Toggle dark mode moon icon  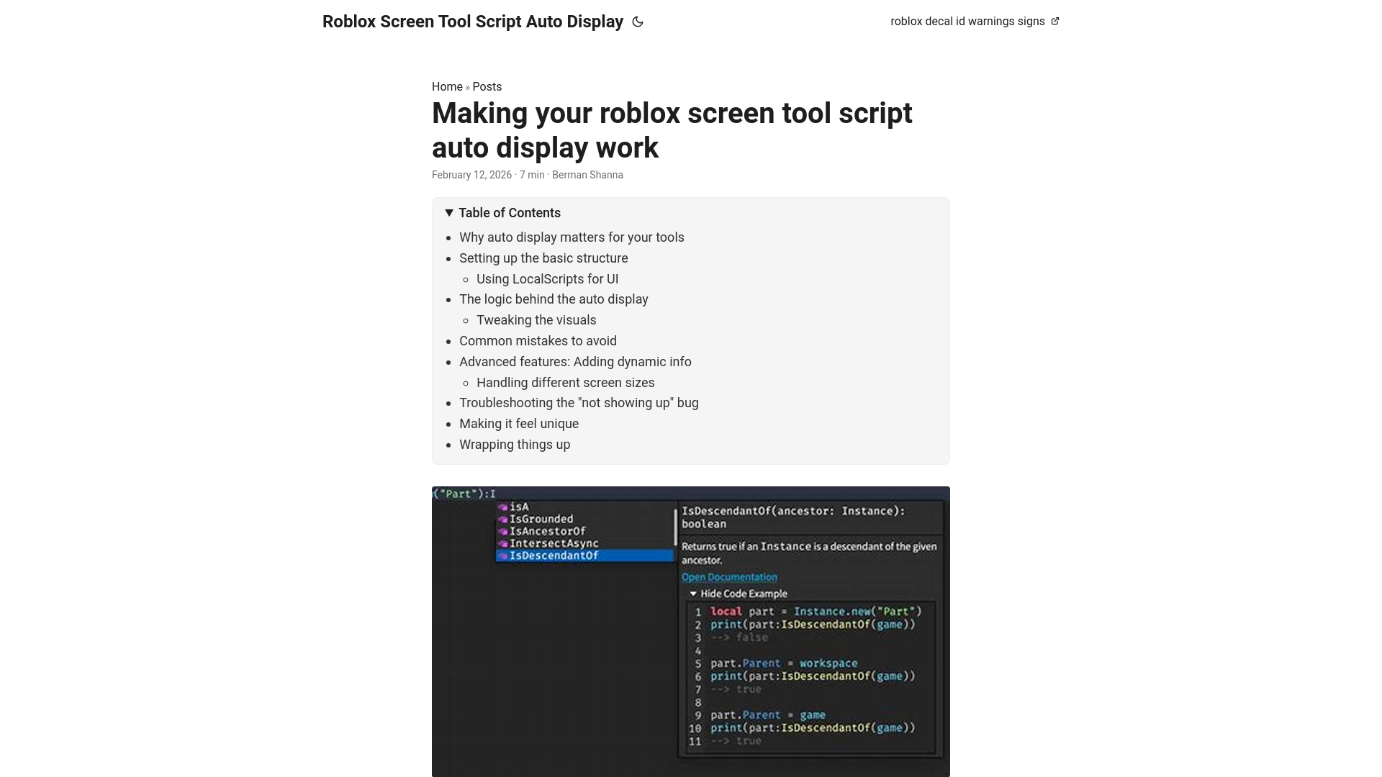(638, 22)
